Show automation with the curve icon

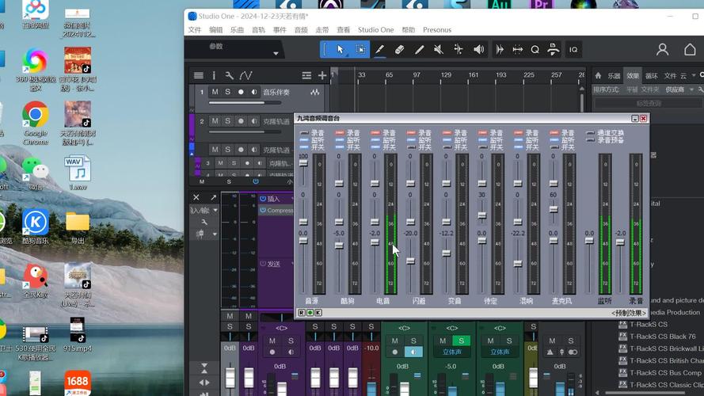pos(245,75)
